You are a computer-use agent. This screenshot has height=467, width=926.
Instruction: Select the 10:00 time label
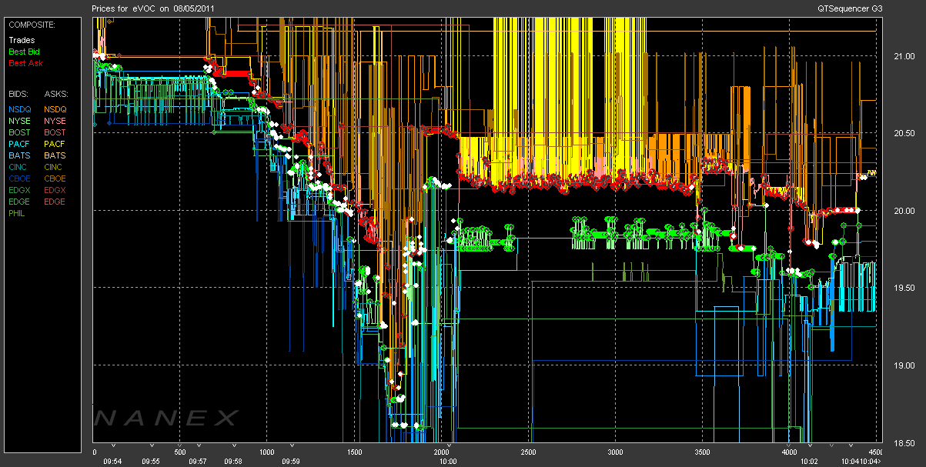click(447, 462)
